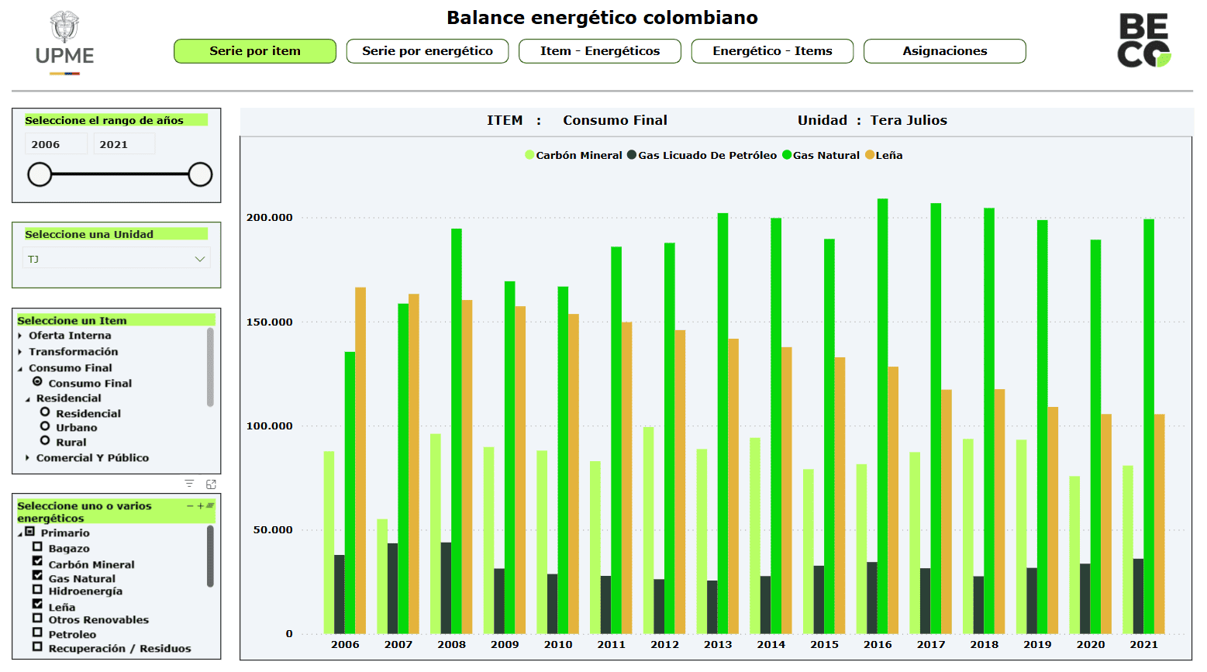Screen dimensions: 1207x672
Task: Click the Gas Natural legend marker
Action: point(787,155)
